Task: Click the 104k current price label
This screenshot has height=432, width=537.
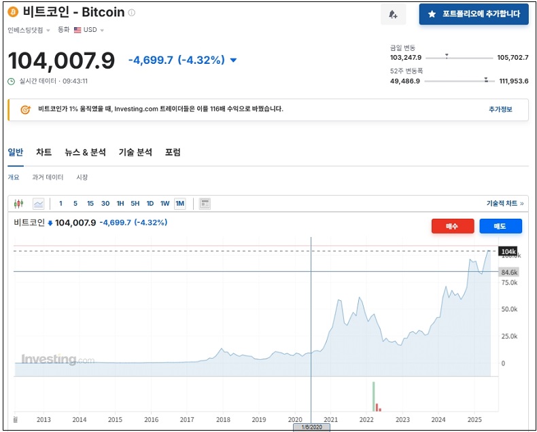Action: point(508,251)
